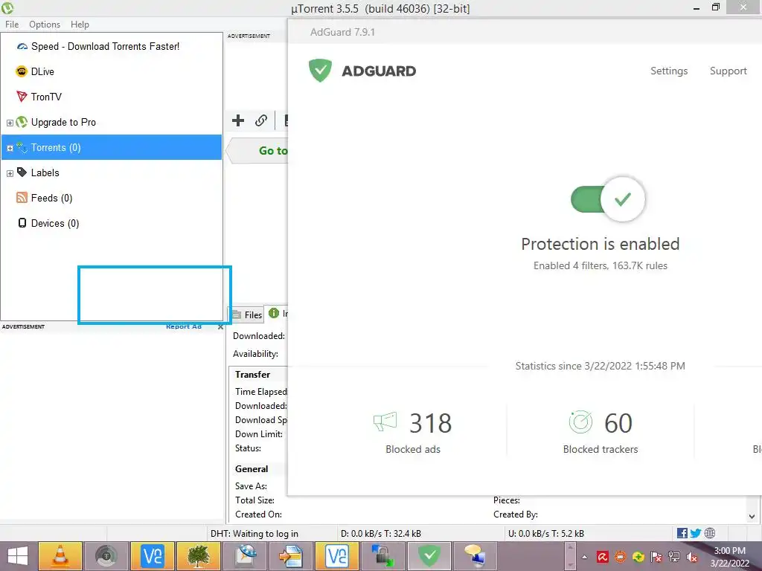Expand the Labels tree node

pos(10,173)
